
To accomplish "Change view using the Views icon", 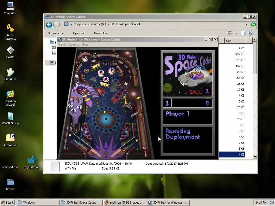I will [x=229, y=33].
